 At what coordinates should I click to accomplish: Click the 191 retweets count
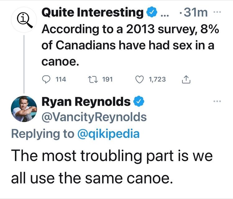(x=107, y=79)
